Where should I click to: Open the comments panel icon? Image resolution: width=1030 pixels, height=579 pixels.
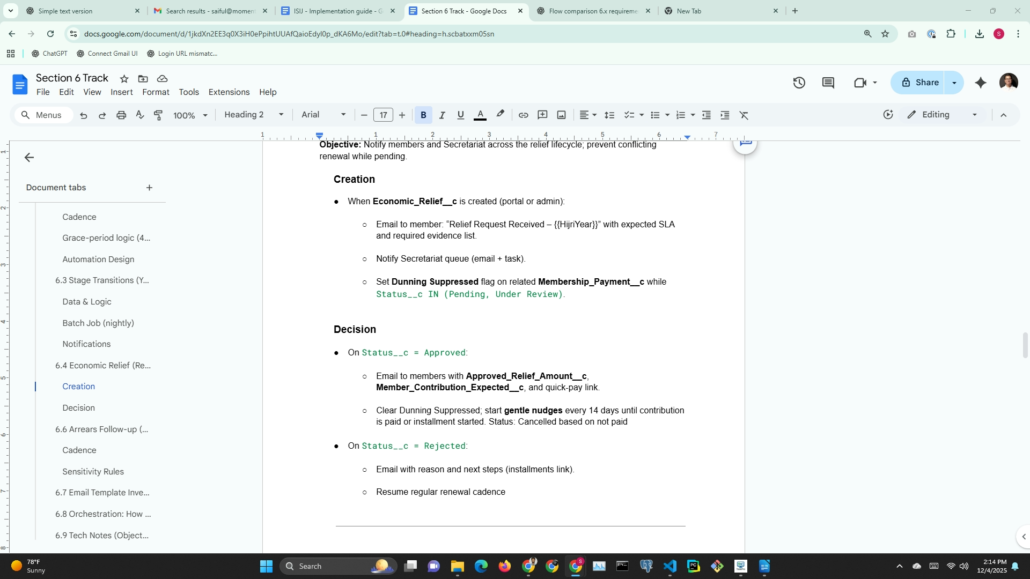(x=828, y=83)
